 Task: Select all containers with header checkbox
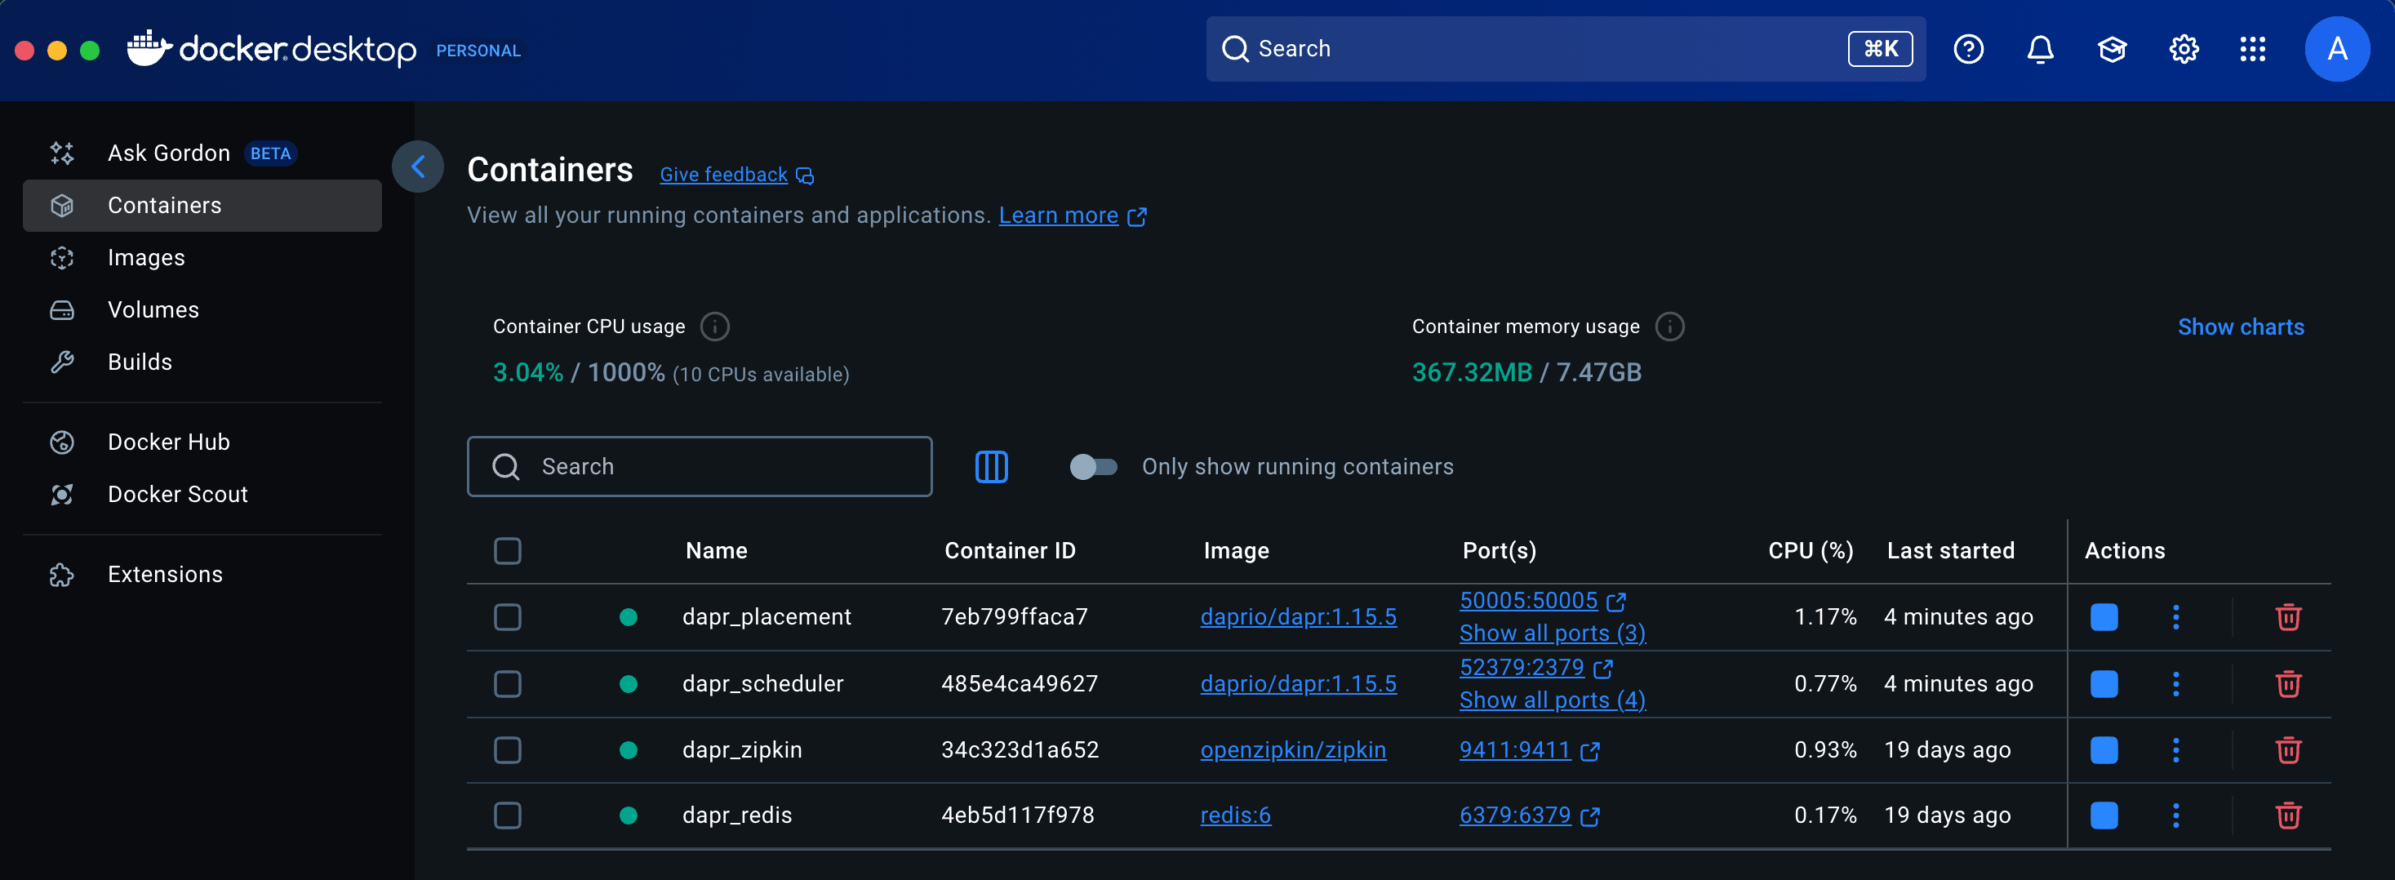tap(508, 551)
